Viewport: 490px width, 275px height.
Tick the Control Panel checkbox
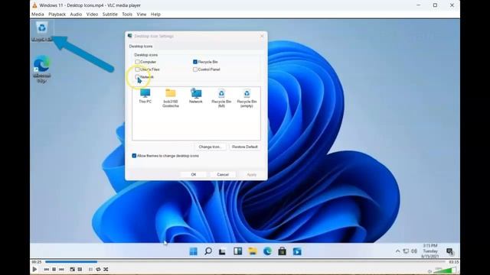click(195, 70)
